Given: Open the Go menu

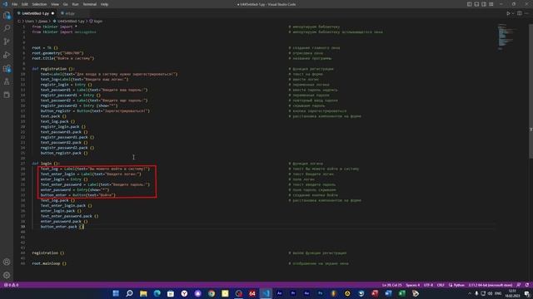Looking at the screenshot, I should (x=65, y=4).
